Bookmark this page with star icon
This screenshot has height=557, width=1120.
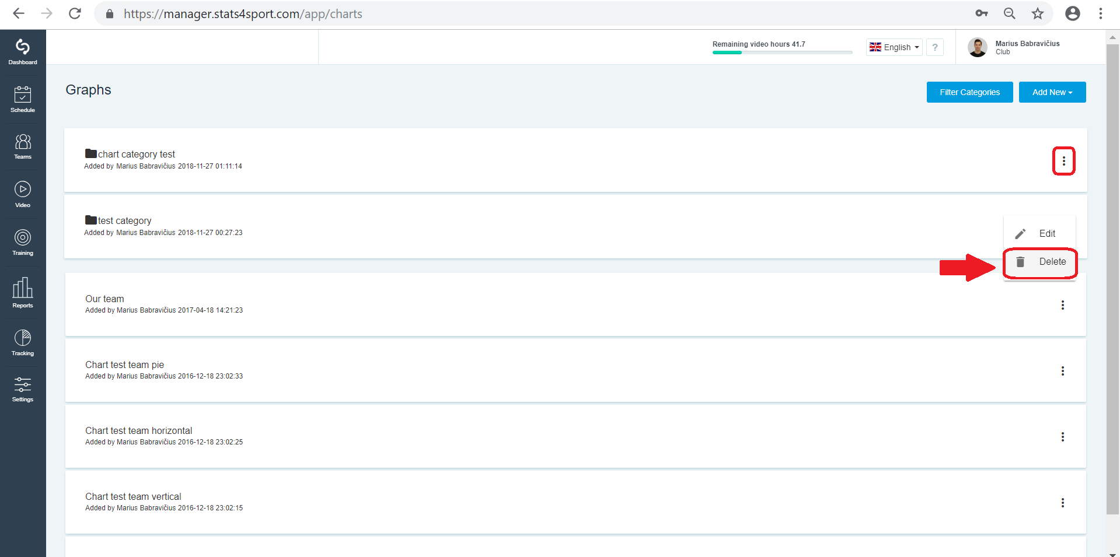click(x=1037, y=13)
